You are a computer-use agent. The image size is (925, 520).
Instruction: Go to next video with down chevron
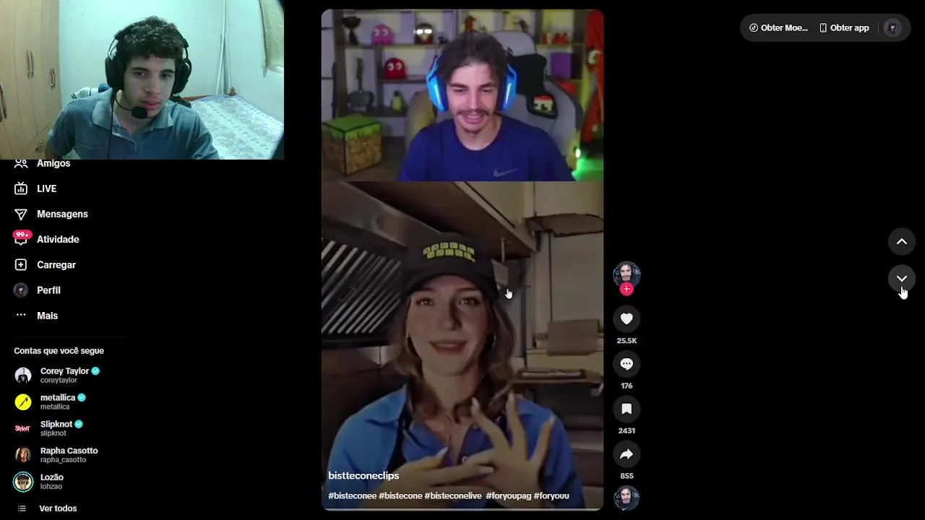pos(902,279)
